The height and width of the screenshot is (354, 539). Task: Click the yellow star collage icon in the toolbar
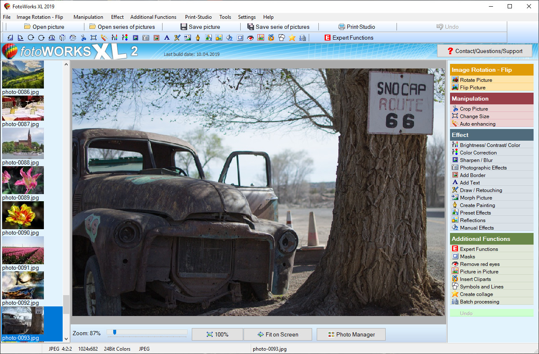pos(292,38)
